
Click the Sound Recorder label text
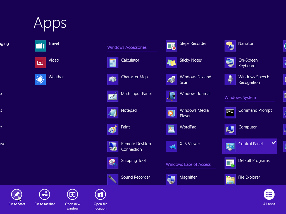click(x=135, y=177)
